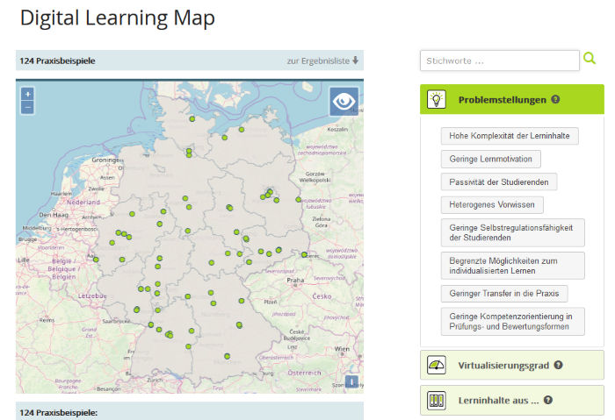The image size is (615, 420).
Task: Select 'Hohe Komplexität der Lerninhalte' filter
Action: point(509,136)
